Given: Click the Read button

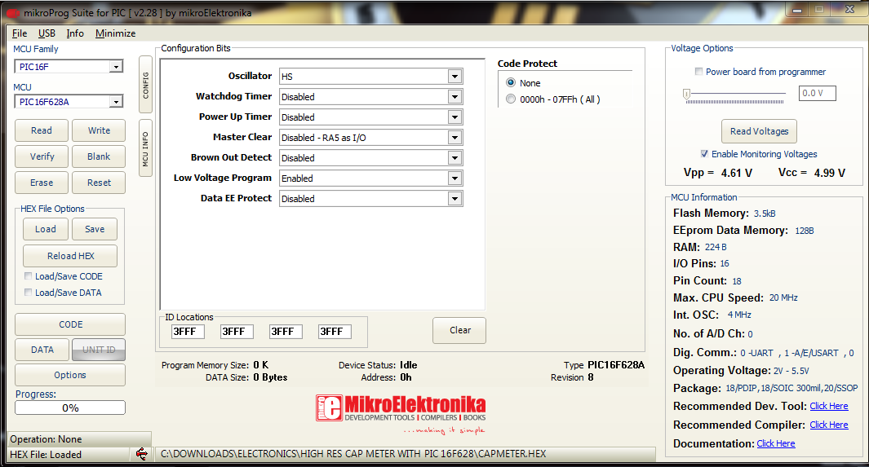Looking at the screenshot, I should pyautogui.click(x=42, y=130).
